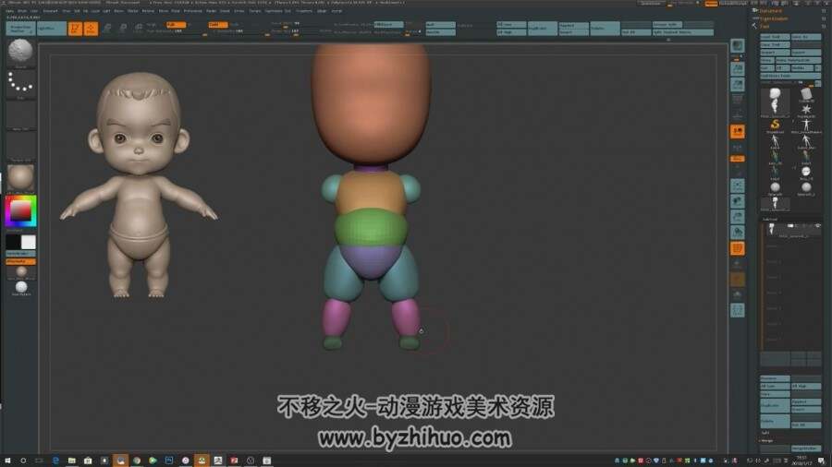Screen dimensions: 832x467
Task: Open the Render menu
Action: click(211, 10)
